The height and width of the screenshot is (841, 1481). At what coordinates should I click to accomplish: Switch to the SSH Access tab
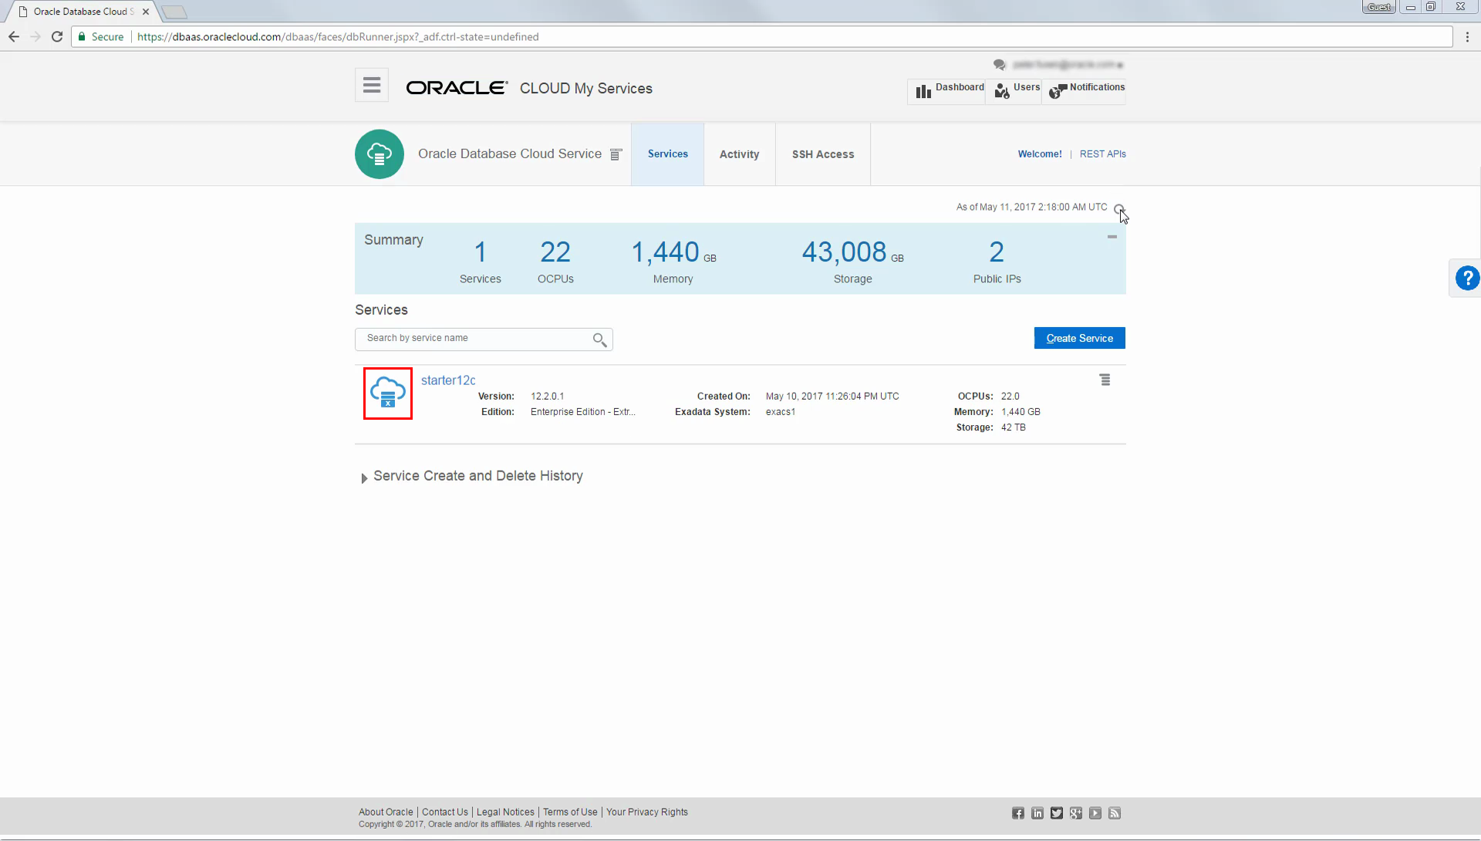pos(823,154)
